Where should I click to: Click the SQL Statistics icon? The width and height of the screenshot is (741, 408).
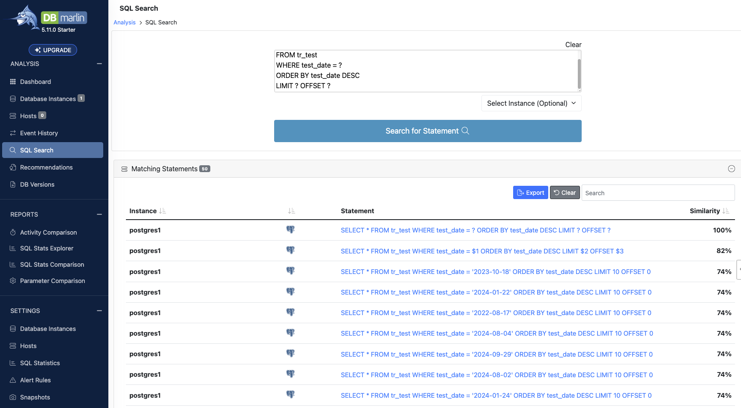click(x=13, y=363)
